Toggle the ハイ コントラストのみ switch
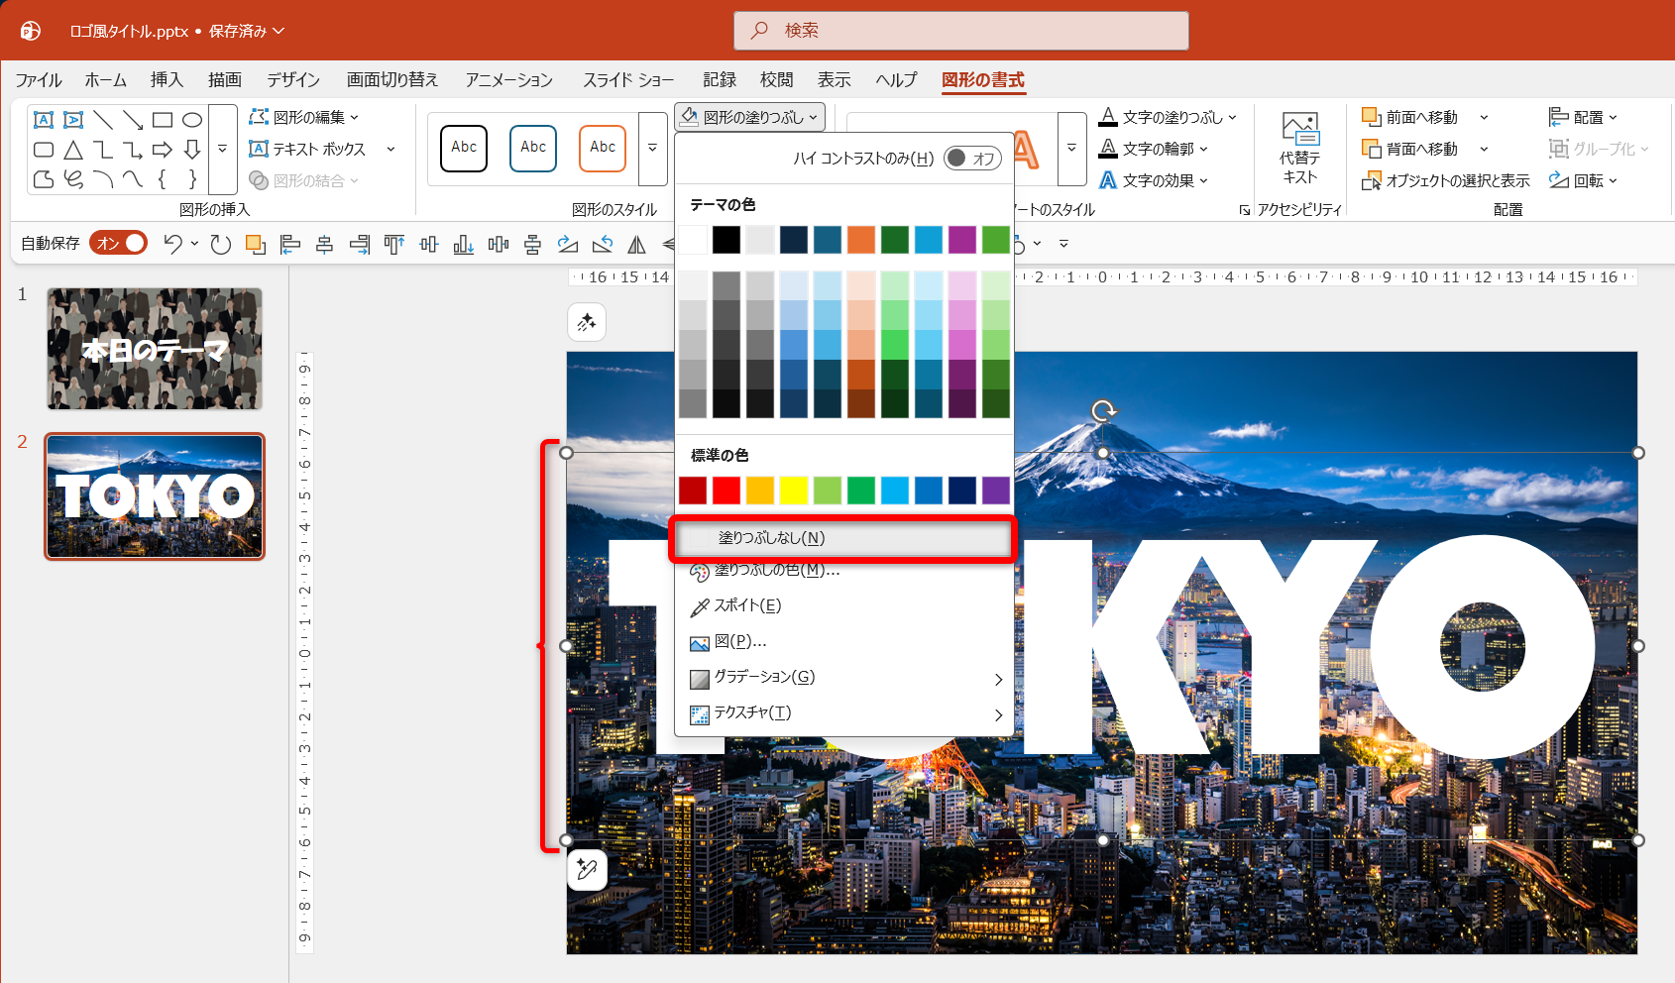Viewport: 1675px width, 983px height. point(973,159)
